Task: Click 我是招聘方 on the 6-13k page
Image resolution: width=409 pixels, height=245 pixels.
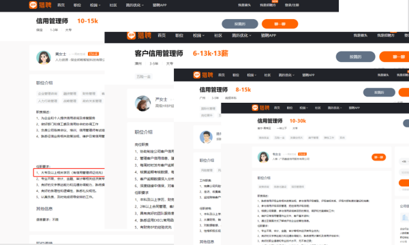Action: tap(386, 35)
